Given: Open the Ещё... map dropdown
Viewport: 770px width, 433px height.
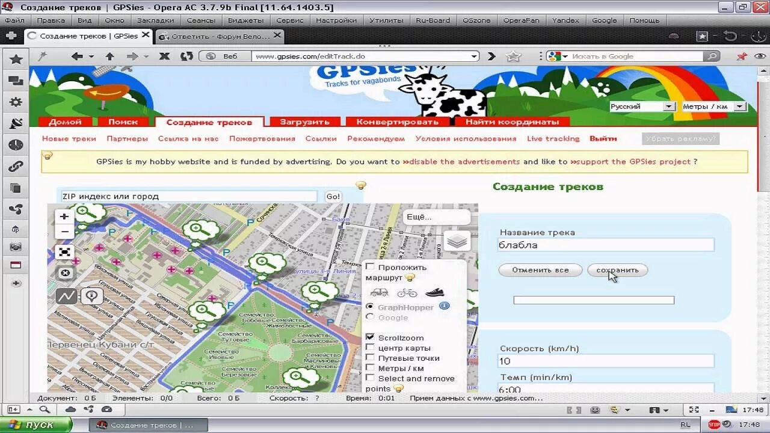Looking at the screenshot, I should tap(436, 217).
